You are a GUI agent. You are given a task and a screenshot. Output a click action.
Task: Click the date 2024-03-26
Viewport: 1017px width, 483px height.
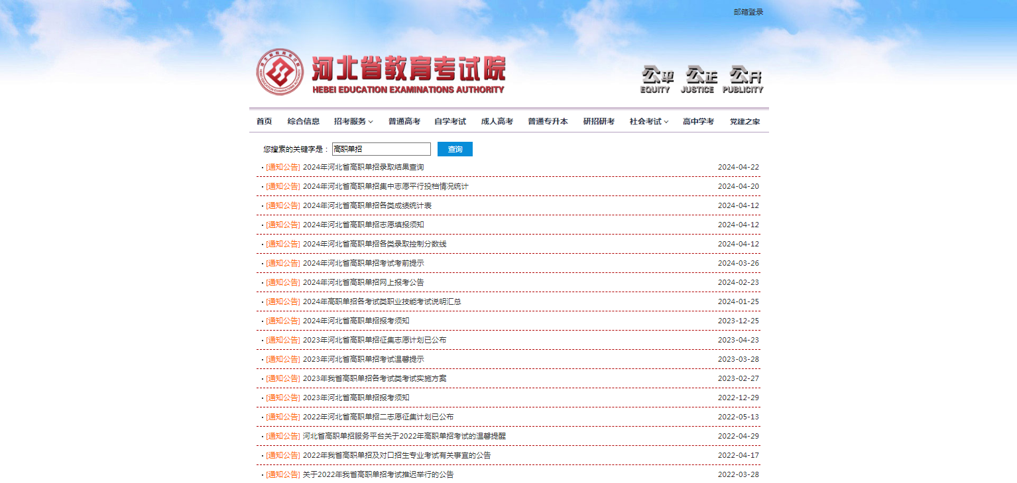click(739, 263)
